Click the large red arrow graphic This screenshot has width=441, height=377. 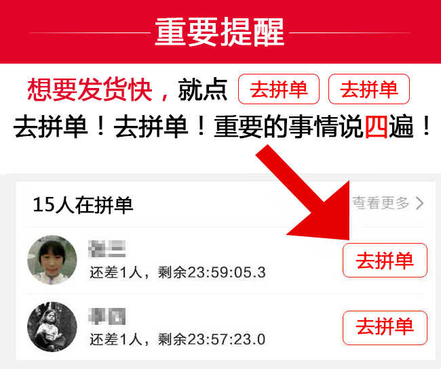[x=309, y=195]
